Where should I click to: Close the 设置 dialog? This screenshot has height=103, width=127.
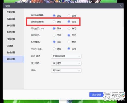[121, 6]
